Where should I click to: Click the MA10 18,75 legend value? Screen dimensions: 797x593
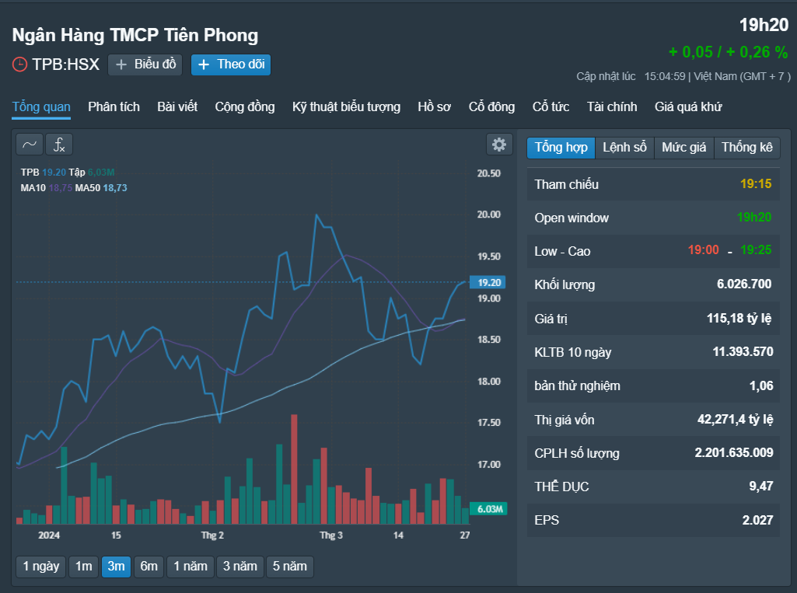(61, 188)
